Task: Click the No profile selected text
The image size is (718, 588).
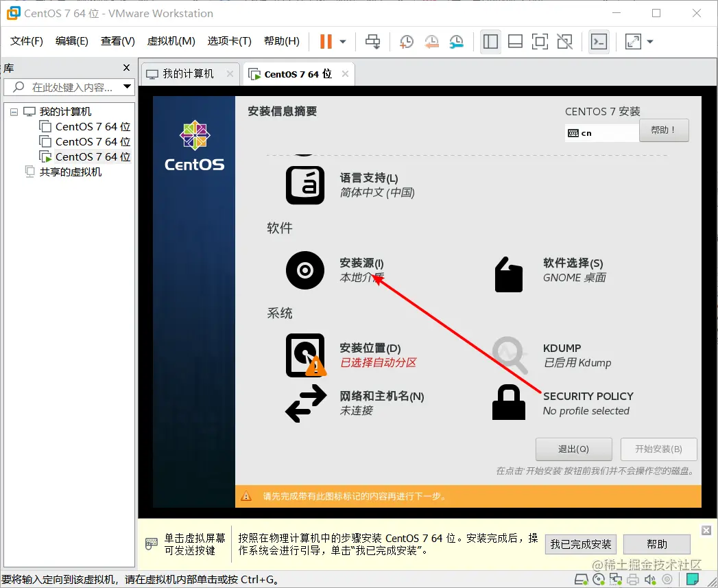Action: (586, 410)
